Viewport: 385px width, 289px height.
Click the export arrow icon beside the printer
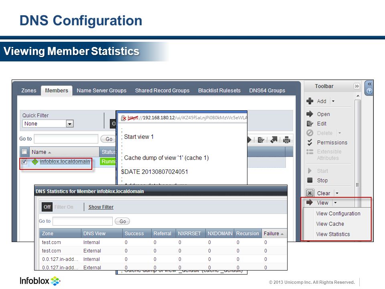(x=274, y=140)
